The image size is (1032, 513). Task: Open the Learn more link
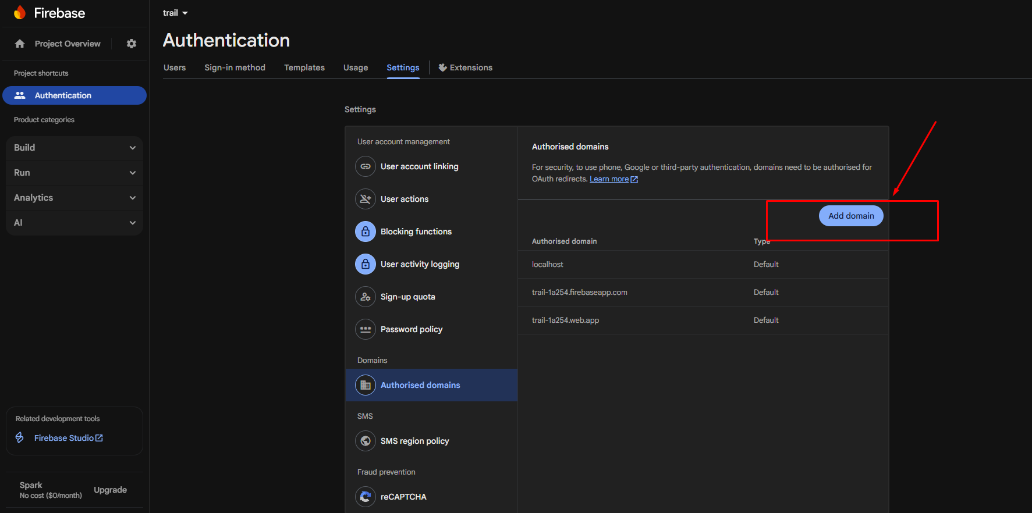[x=609, y=179]
